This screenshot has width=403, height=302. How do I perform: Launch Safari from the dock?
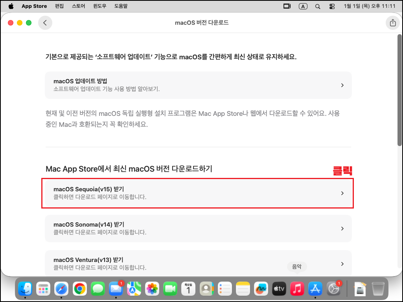click(61, 289)
